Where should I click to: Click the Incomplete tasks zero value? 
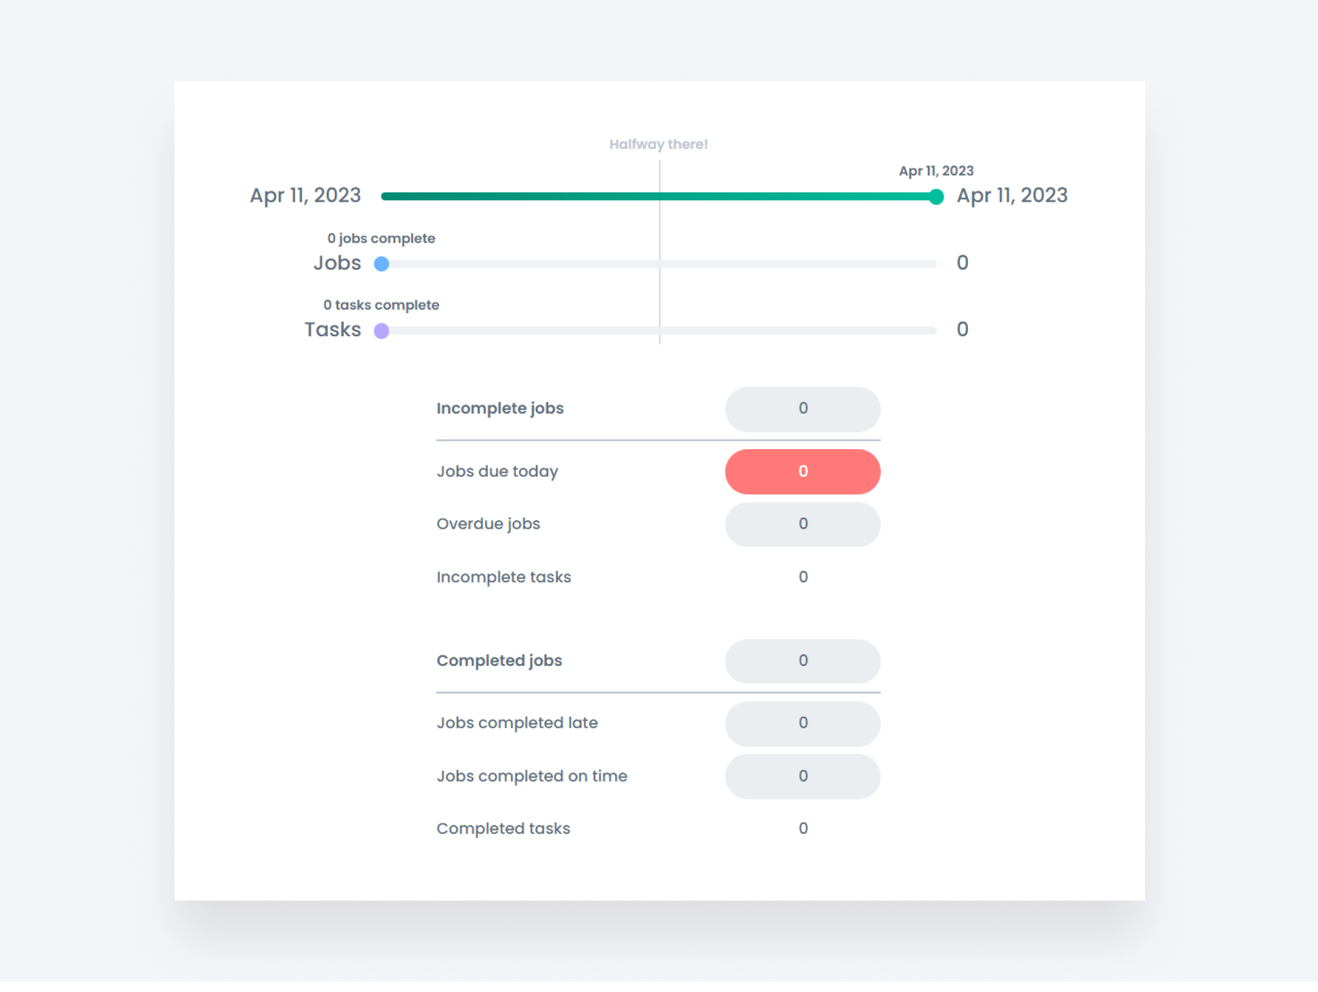(802, 576)
